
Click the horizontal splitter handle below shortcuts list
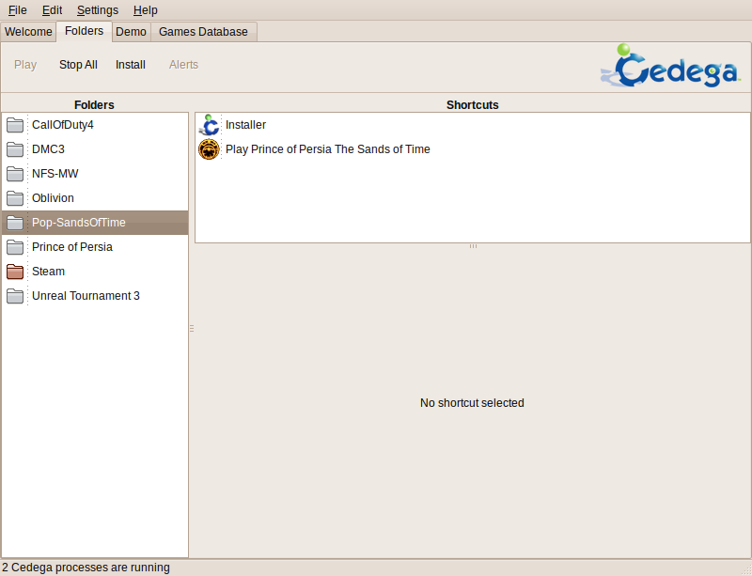(x=473, y=246)
